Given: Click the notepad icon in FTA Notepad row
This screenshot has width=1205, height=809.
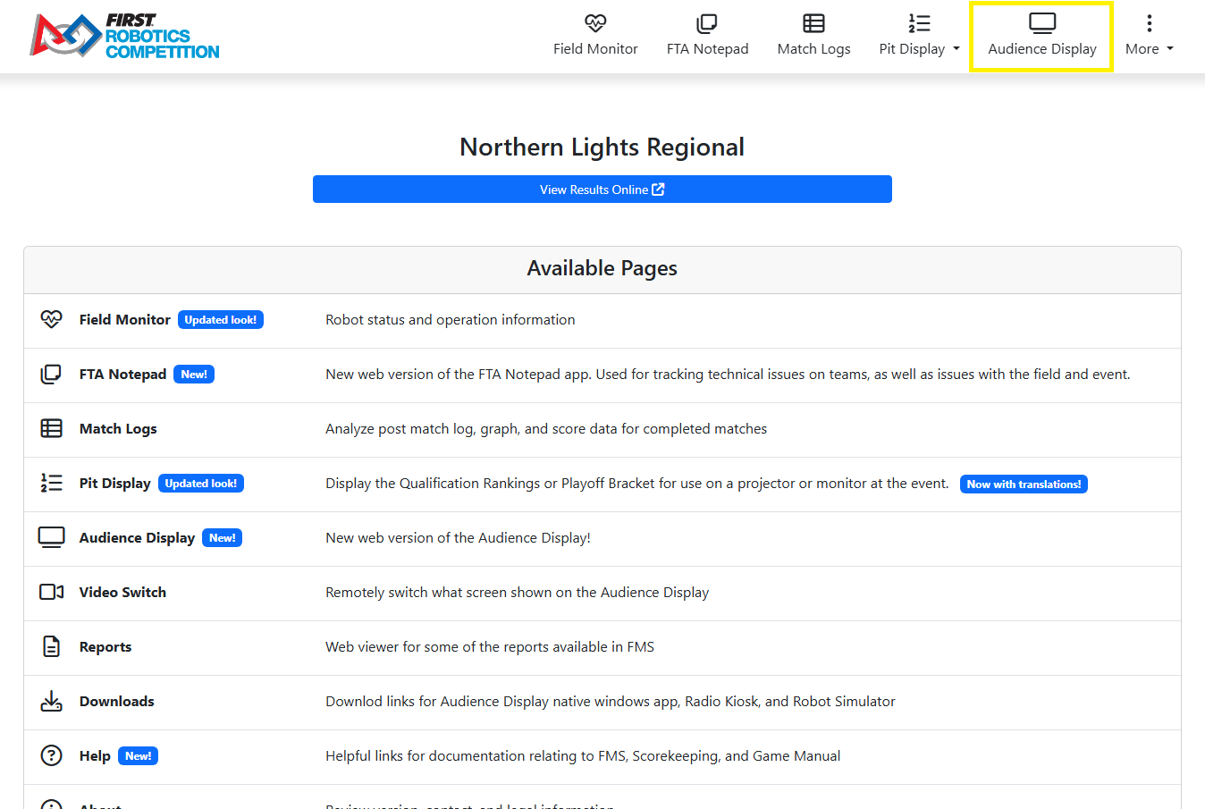Looking at the screenshot, I should pyautogui.click(x=52, y=374).
